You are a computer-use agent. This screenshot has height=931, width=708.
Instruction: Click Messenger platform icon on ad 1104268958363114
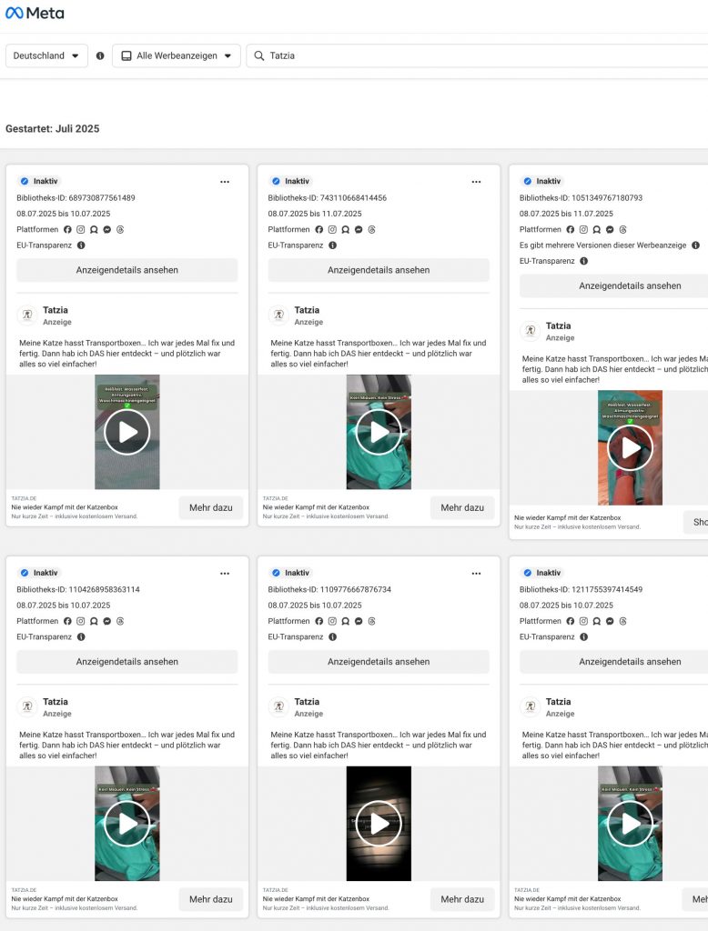point(107,622)
